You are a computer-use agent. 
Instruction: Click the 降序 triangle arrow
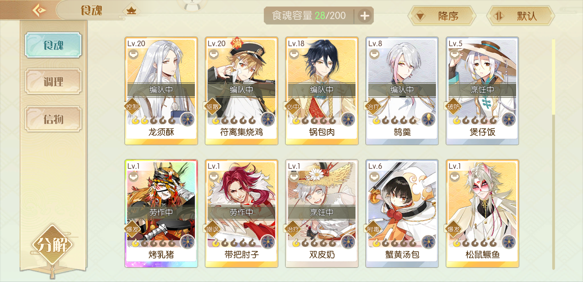420,16
